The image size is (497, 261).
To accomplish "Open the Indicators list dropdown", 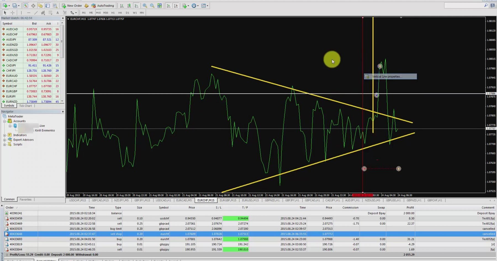I will tap(186, 6).
